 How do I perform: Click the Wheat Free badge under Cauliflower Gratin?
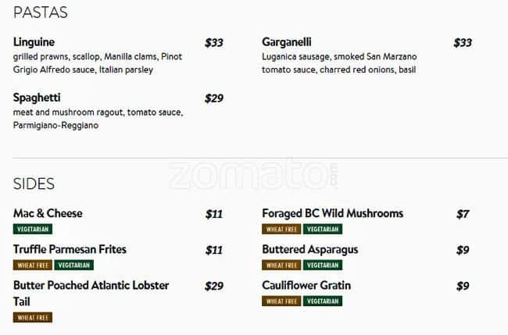281,301
